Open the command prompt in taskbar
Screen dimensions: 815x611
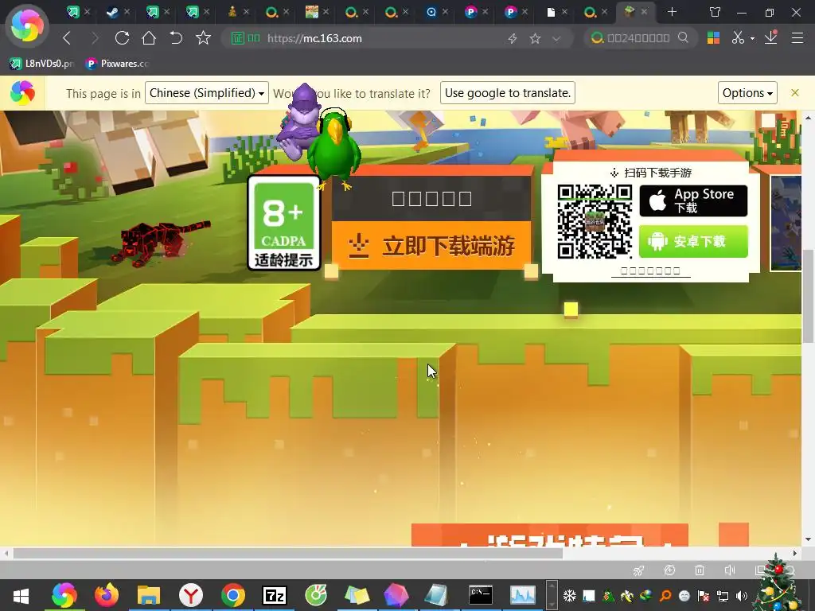[x=480, y=595]
